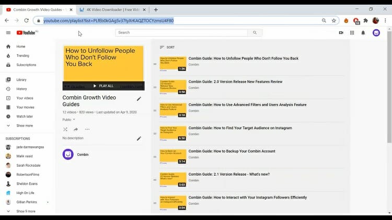This screenshot has width=392, height=220.
Task: Click the Chrome profile avatar
Action: 375,20
